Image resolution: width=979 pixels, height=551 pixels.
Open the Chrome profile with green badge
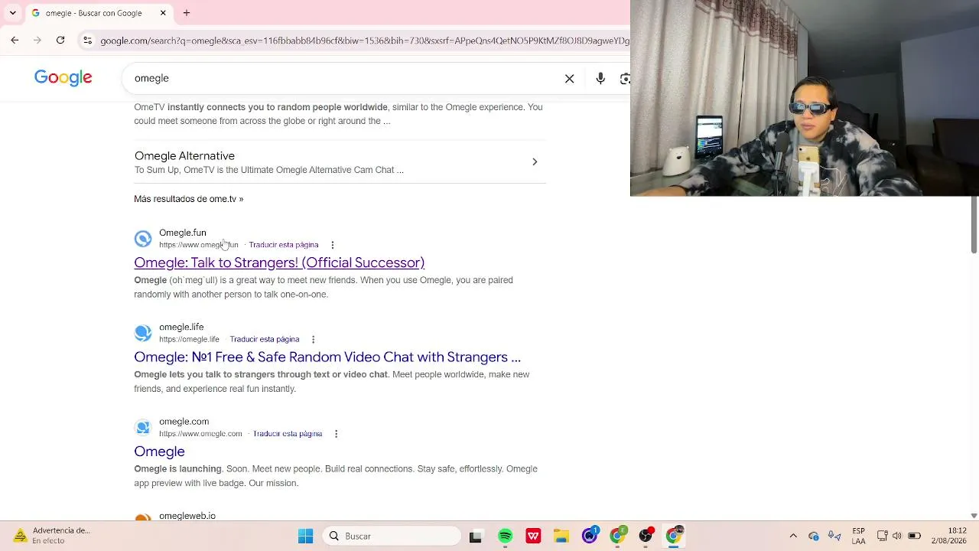point(617,536)
